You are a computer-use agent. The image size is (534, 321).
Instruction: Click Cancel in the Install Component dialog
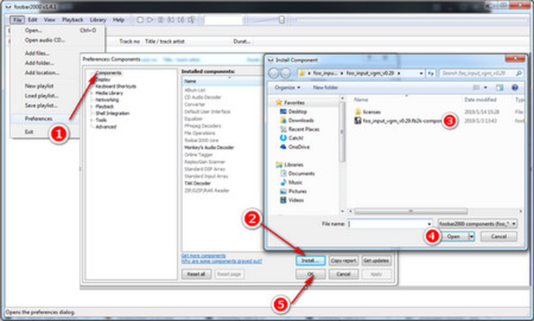click(x=499, y=236)
